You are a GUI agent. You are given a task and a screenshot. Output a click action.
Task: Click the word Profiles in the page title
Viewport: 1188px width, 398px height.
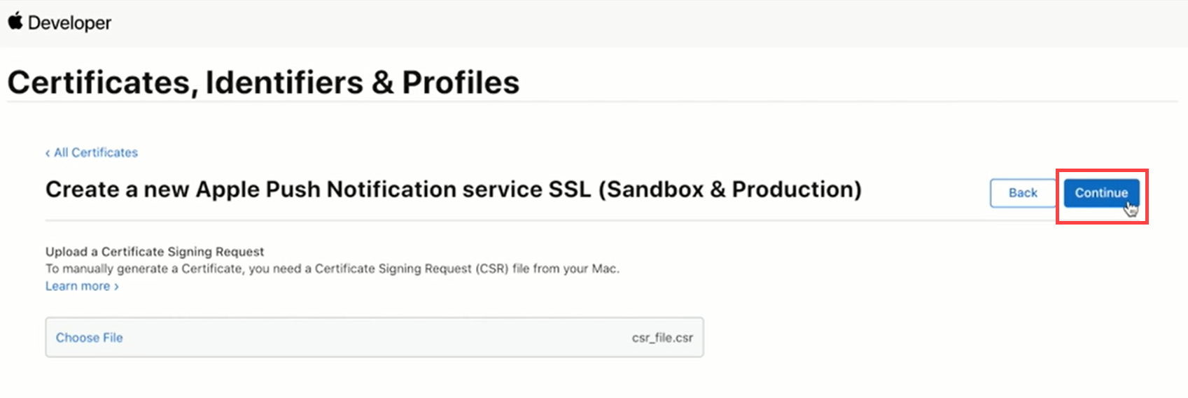coord(461,83)
